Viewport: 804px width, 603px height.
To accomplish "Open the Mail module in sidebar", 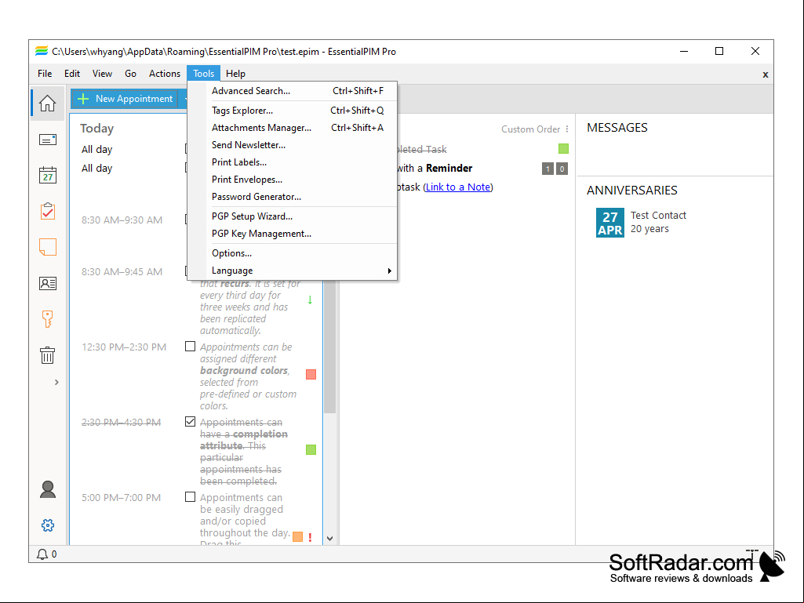I will click(47, 140).
